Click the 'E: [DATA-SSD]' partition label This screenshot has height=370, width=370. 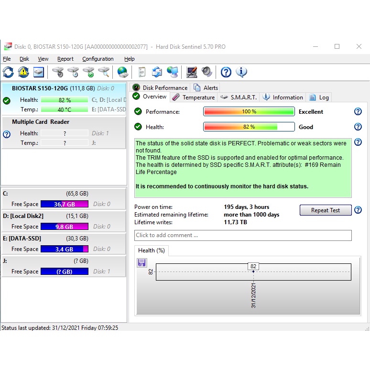pos(22,239)
